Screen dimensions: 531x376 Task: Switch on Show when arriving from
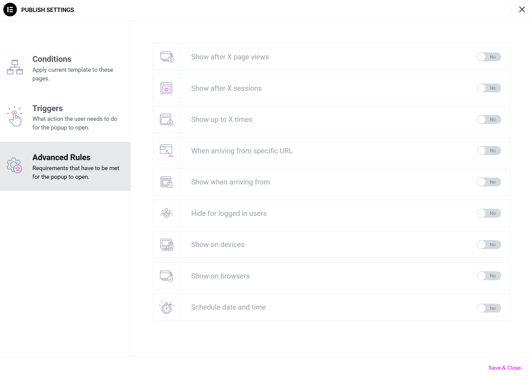[489, 182]
